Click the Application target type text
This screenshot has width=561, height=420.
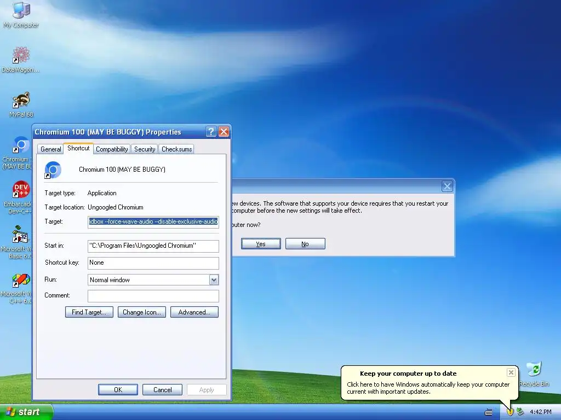[x=102, y=193]
